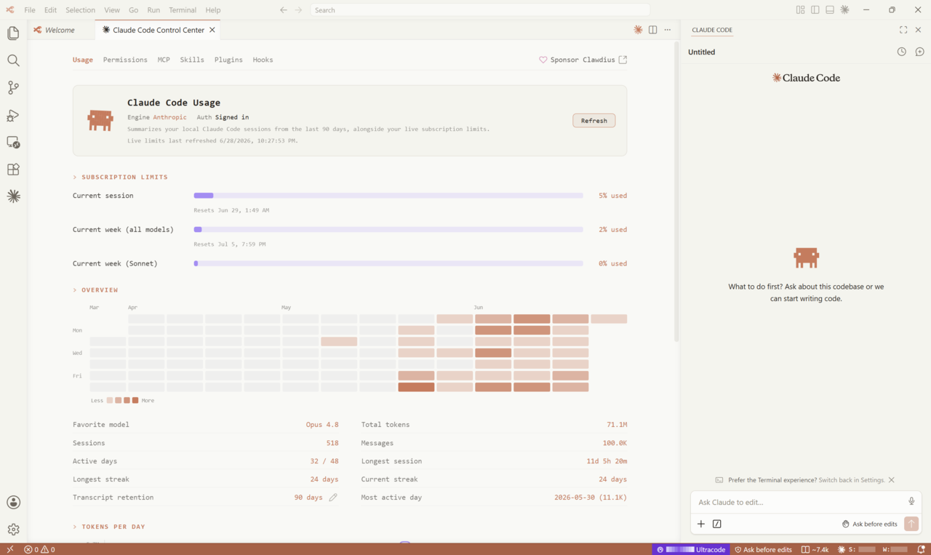
Task: Go back with navigation arrow
Action: pos(284,10)
